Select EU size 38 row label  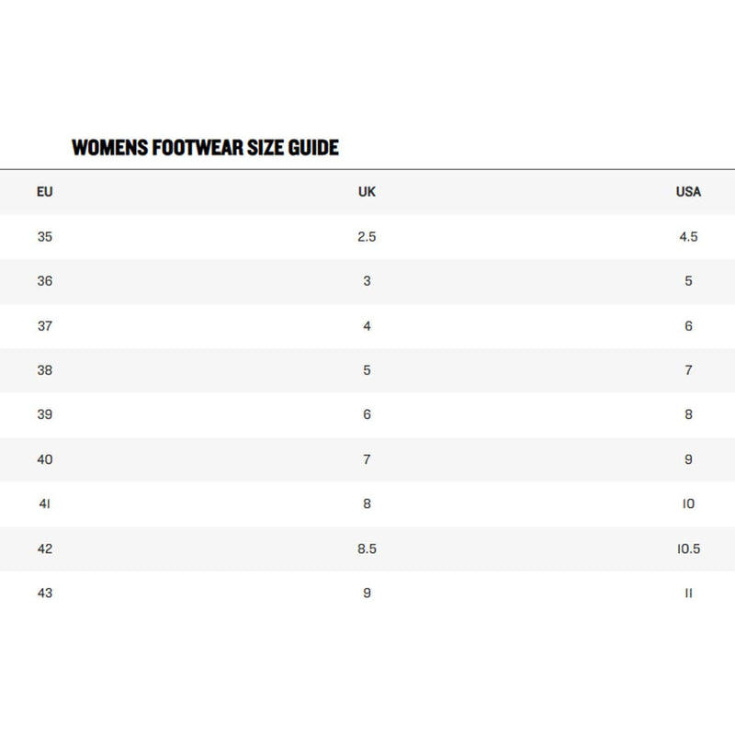[45, 370]
